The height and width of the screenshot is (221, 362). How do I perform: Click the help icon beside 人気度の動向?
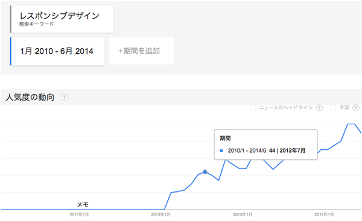pos(65,97)
